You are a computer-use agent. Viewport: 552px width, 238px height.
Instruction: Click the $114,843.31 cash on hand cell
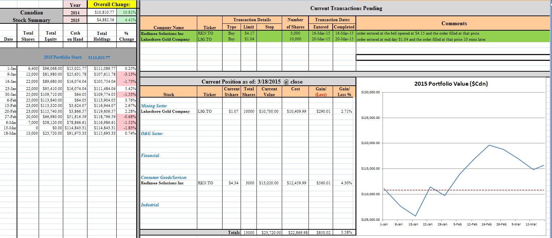[x=75, y=128]
